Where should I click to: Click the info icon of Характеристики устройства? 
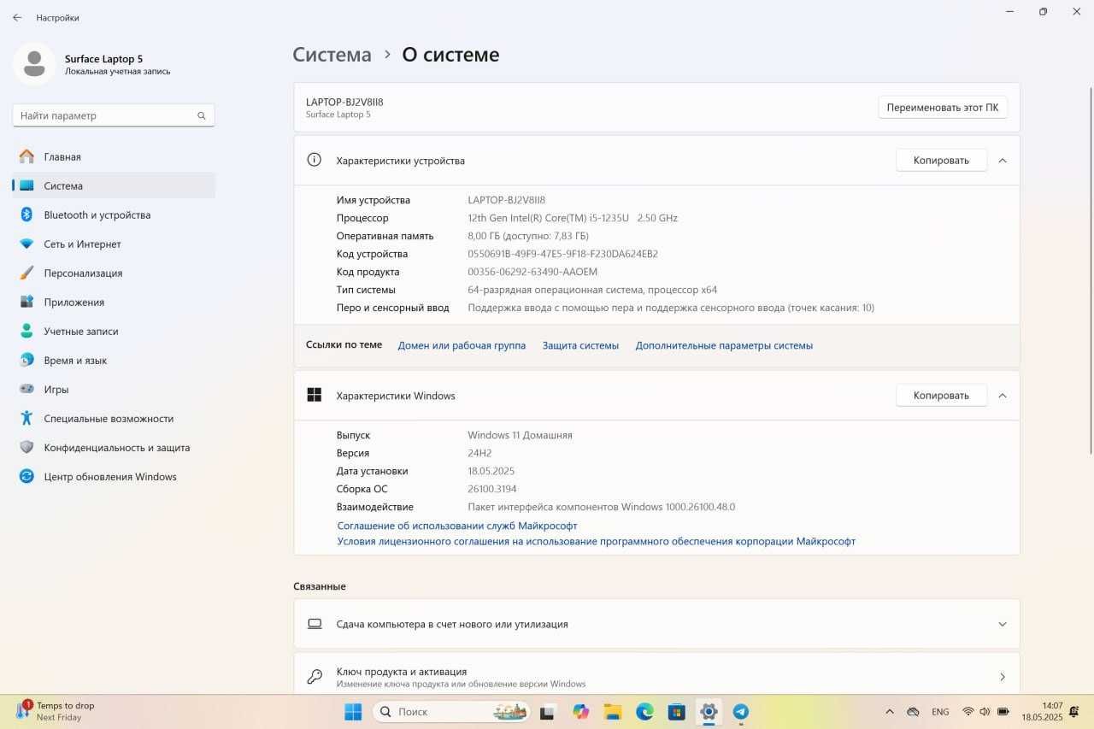(315, 160)
